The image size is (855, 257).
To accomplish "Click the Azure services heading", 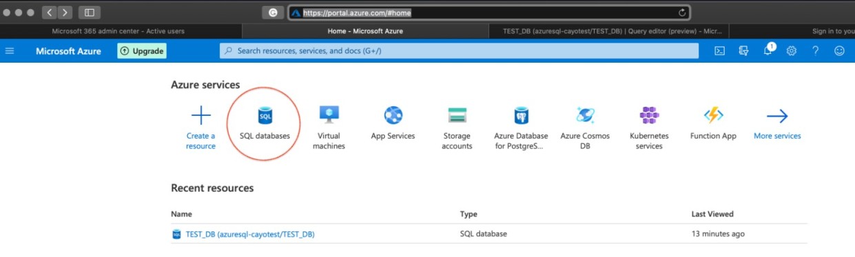I will click(x=205, y=85).
